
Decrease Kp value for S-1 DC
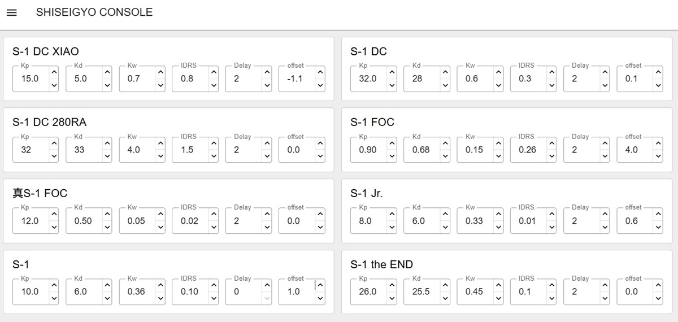pyautogui.click(x=392, y=85)
